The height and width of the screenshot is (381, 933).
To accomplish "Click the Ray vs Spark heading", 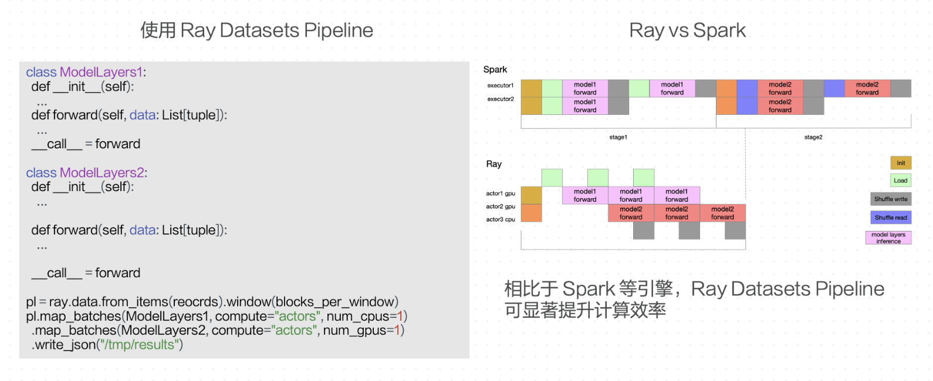I will [x=687, y=30].
